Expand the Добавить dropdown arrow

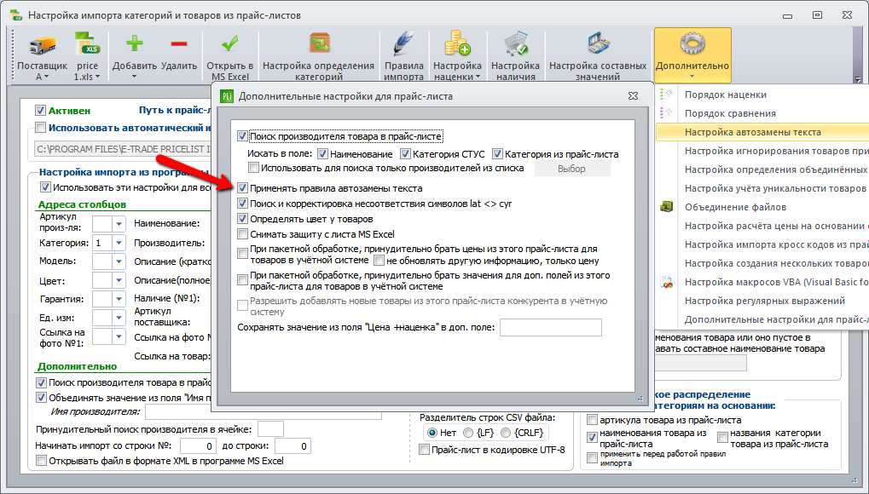point(134,77)
